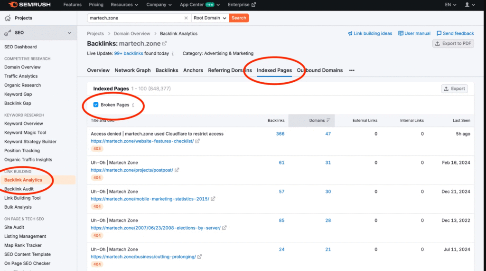The image size is (486, 271).
Task: Click the Domain Overview breadcrumb
Action: [132, 34]
